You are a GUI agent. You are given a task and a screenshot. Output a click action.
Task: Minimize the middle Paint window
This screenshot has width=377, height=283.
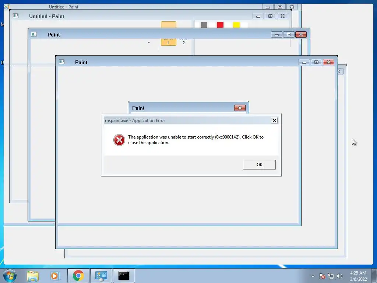pyautogui.click(x=276, y=34)
